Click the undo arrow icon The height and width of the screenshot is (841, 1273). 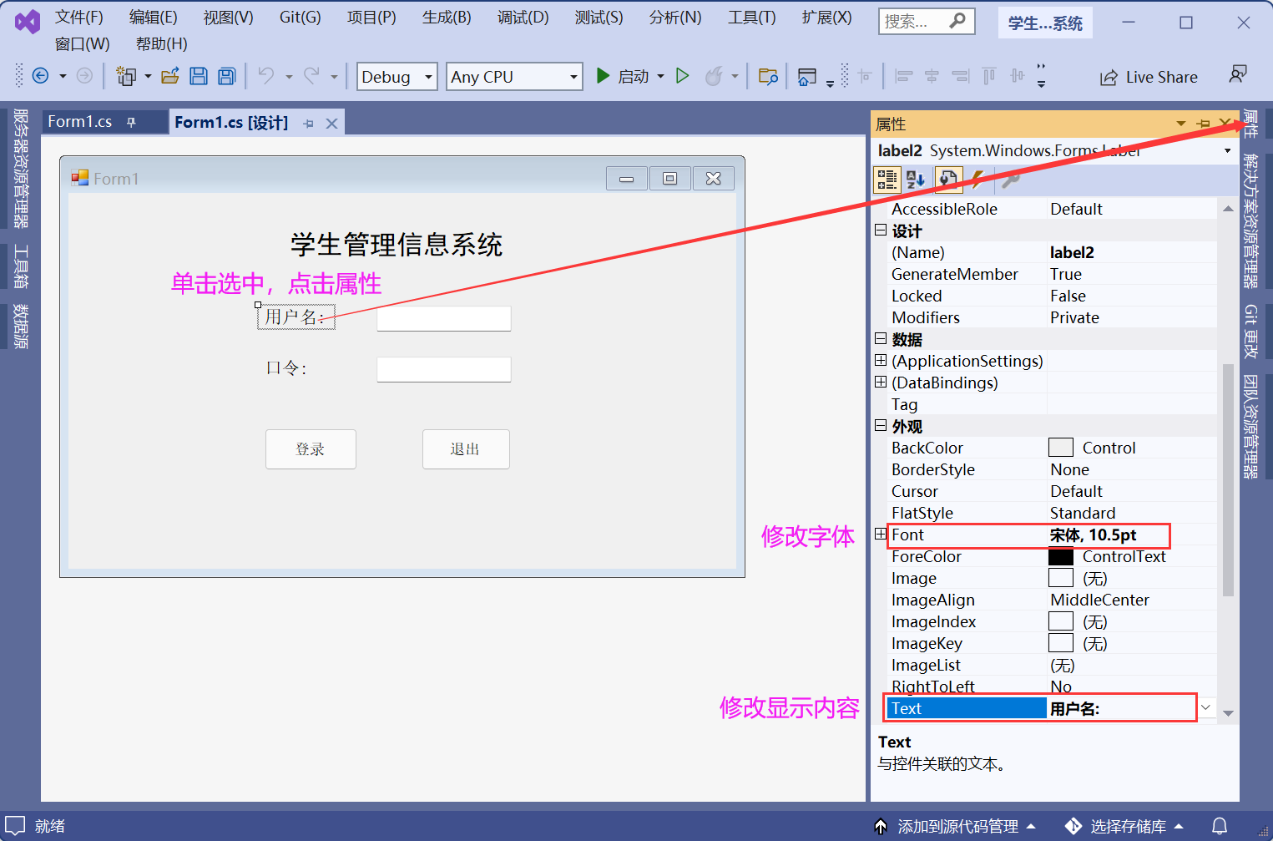(x=266, y=76)
